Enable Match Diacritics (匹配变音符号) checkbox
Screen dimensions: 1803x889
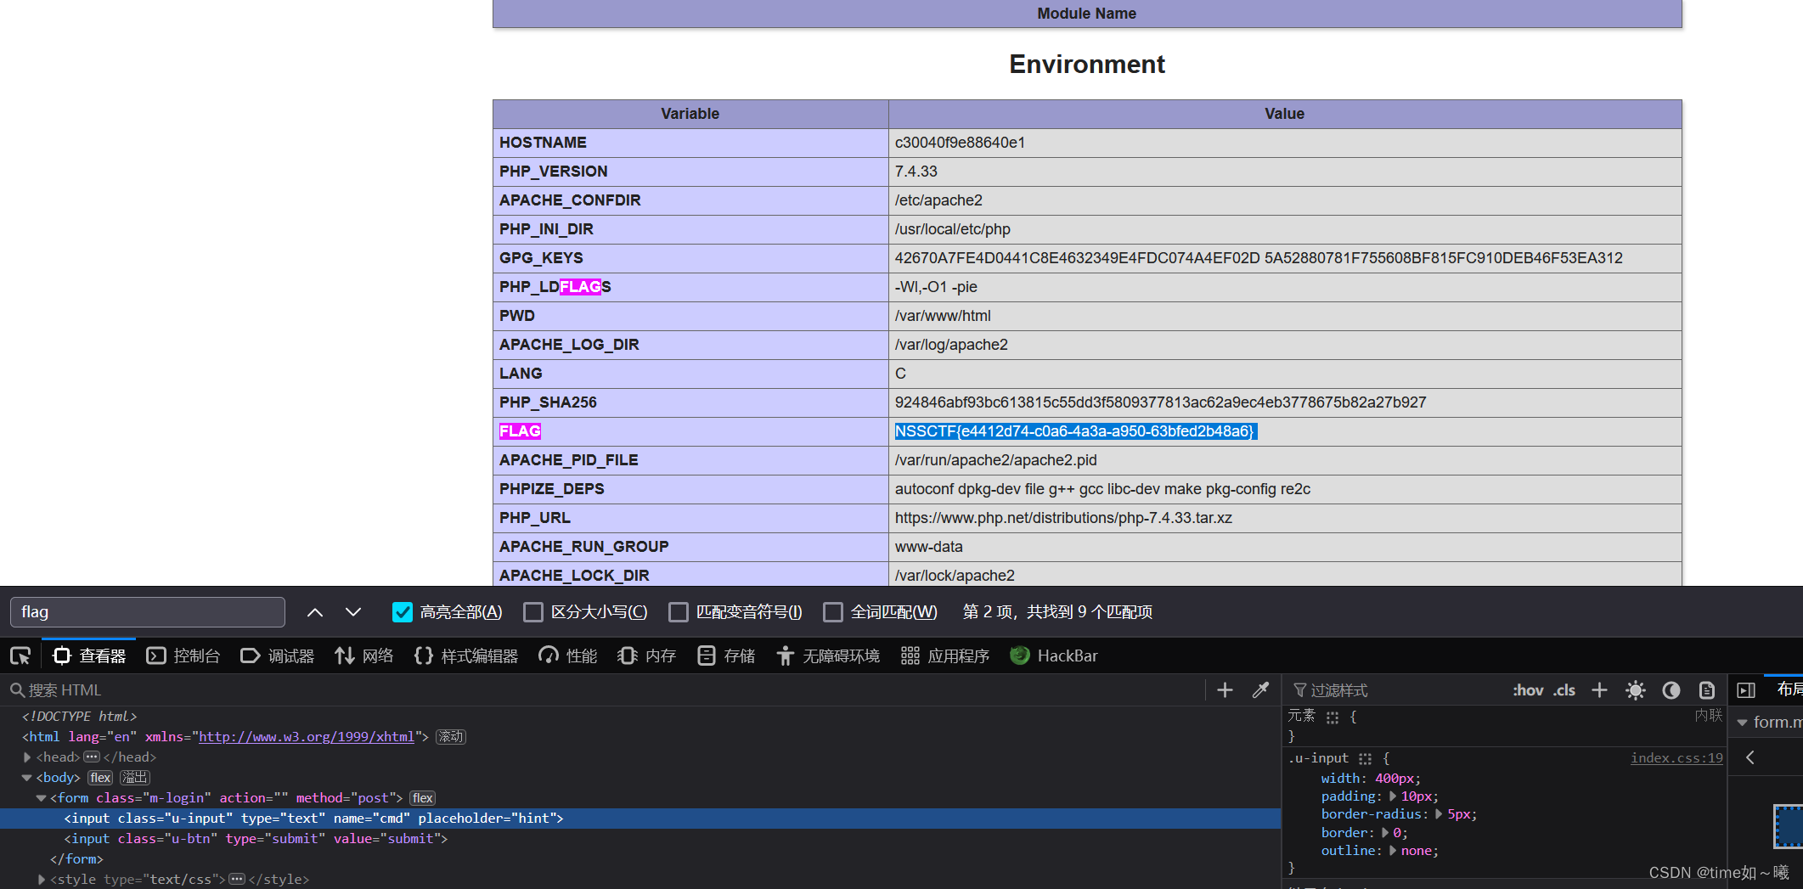pyautogui.click(x=679, y=612)
